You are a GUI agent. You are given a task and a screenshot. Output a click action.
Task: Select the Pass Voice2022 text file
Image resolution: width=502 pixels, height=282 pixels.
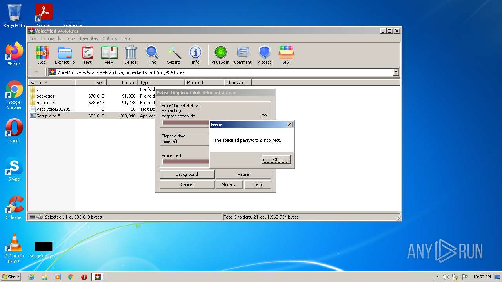point(92,109)
